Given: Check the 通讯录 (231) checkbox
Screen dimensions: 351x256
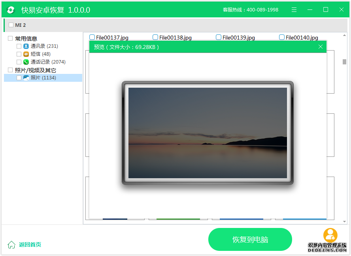Looking at the screenshot, I should [19, 46].
